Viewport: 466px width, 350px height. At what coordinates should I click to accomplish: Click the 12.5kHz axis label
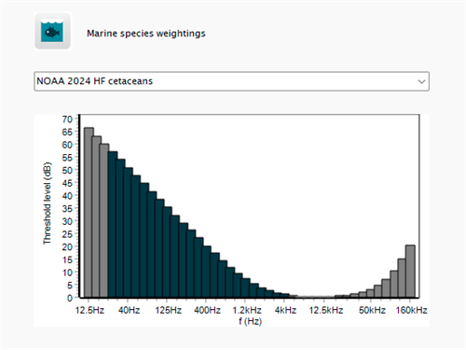326,310
